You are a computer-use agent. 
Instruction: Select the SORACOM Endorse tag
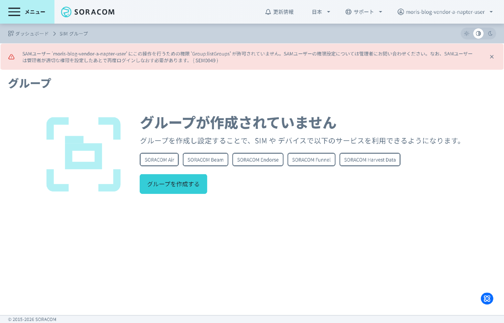coord(258,160)
